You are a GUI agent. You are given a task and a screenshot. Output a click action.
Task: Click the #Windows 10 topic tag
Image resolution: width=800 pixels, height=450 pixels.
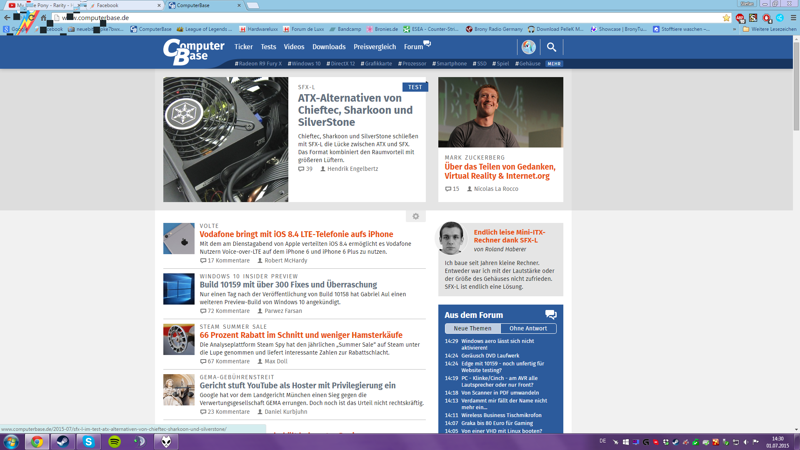304,64
